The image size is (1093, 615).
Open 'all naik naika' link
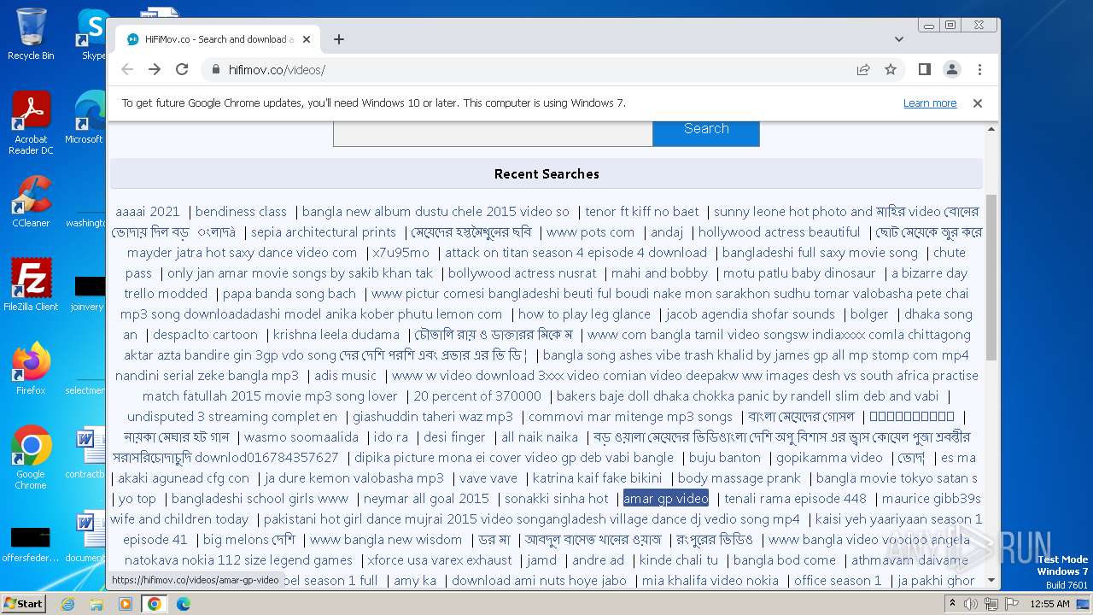pos(540,437)
